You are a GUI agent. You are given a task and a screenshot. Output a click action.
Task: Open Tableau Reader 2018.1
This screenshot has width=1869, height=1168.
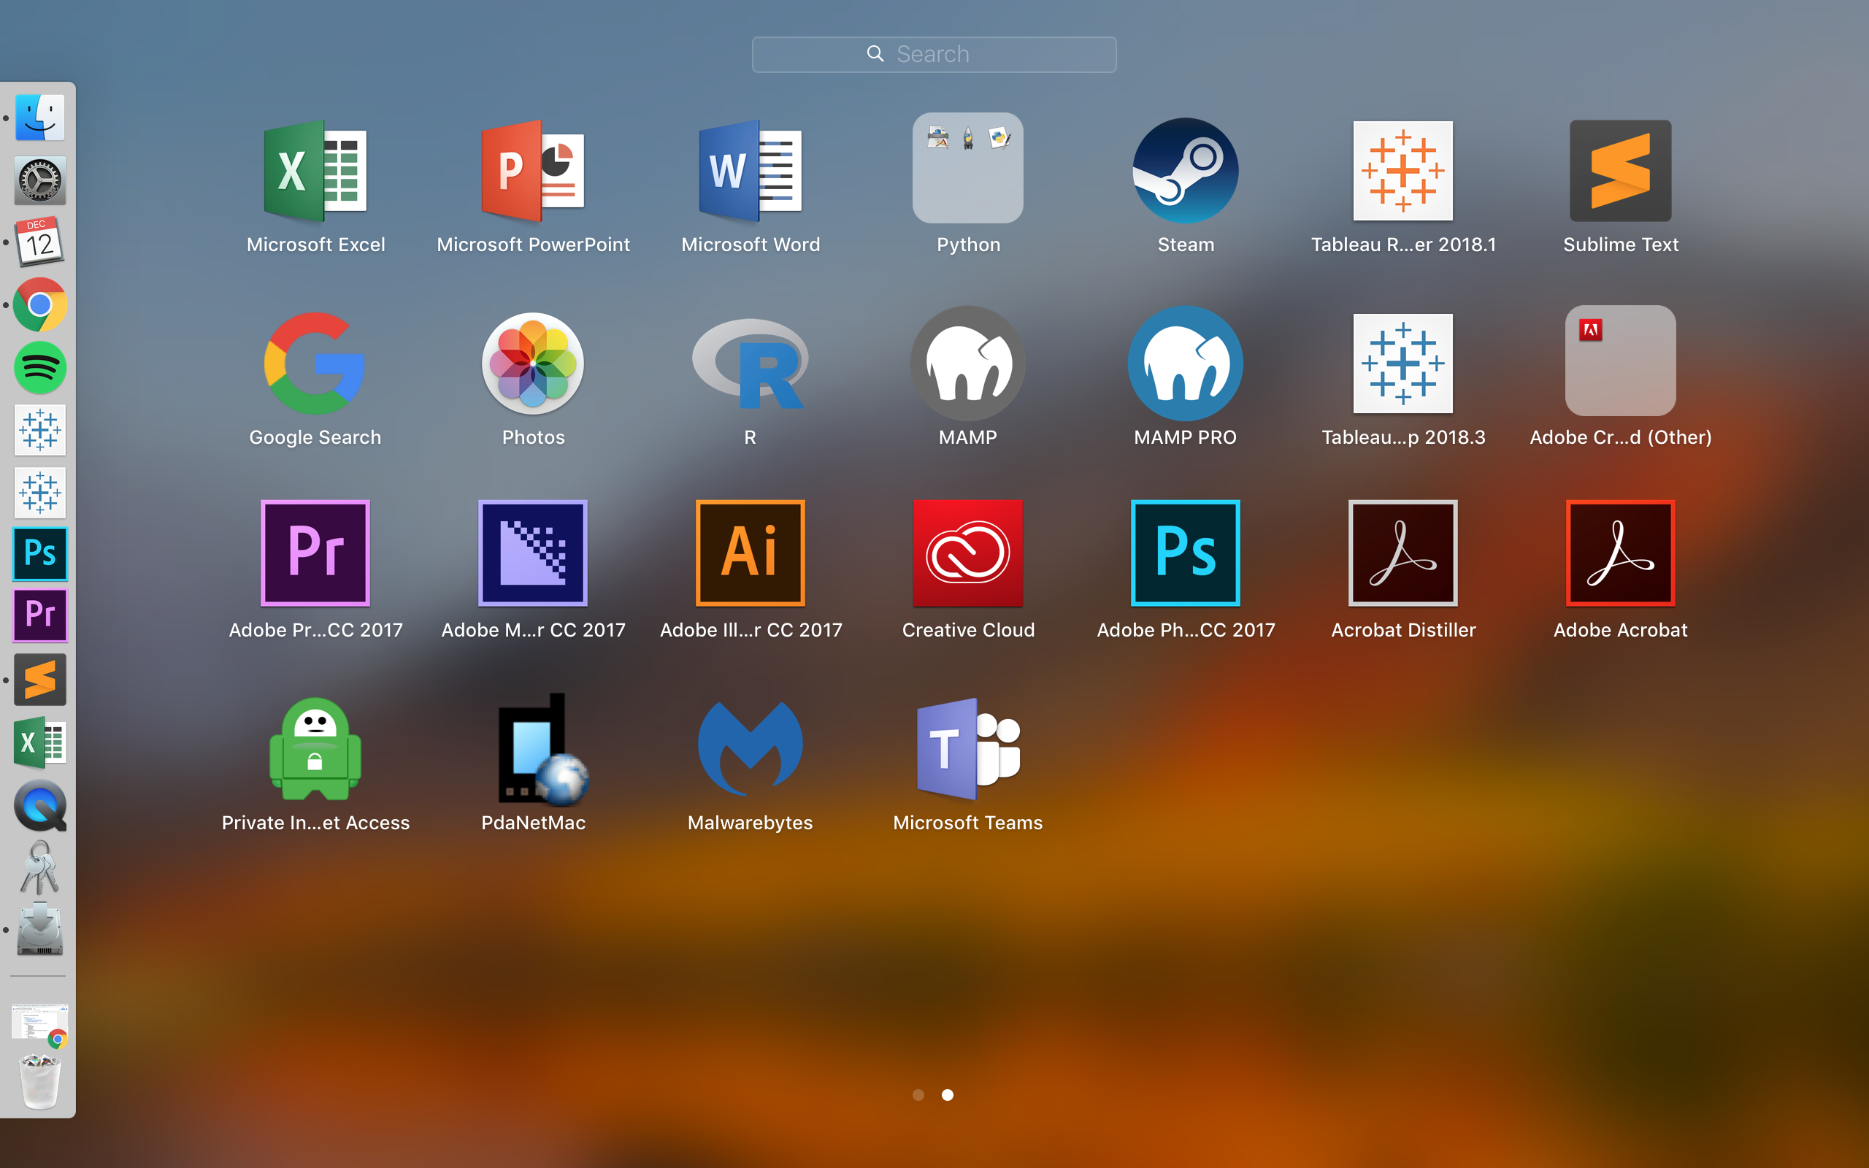coord(1403,171)
